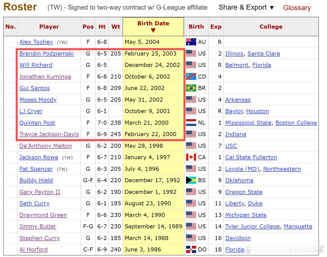Sort roster by Birth Date column
Image resolution: width=327 pixels, height=257 pixels.
(x=153, y=27)
